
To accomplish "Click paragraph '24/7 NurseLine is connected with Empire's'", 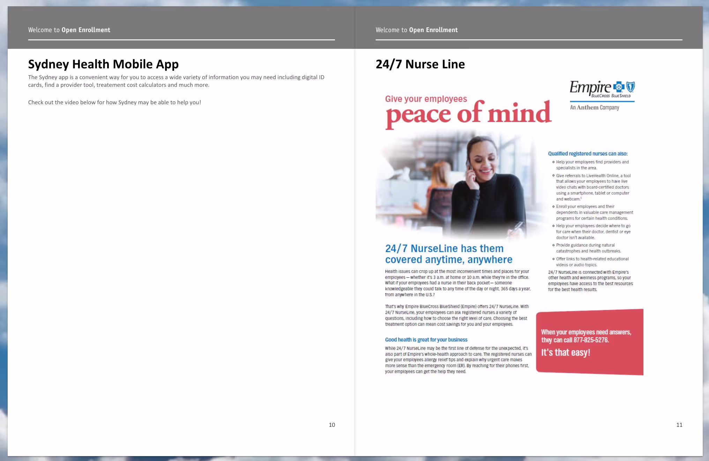I will (x=590, y=281).
